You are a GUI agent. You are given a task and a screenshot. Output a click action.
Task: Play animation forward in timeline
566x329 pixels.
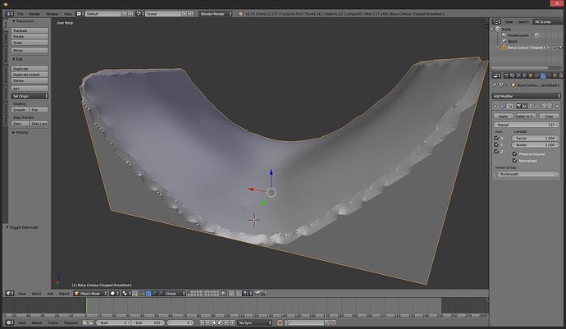click(x=220, y=322)
